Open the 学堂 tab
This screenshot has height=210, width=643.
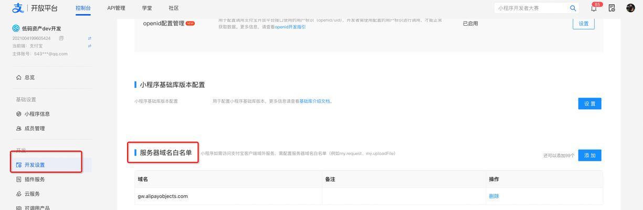point(147,8)
